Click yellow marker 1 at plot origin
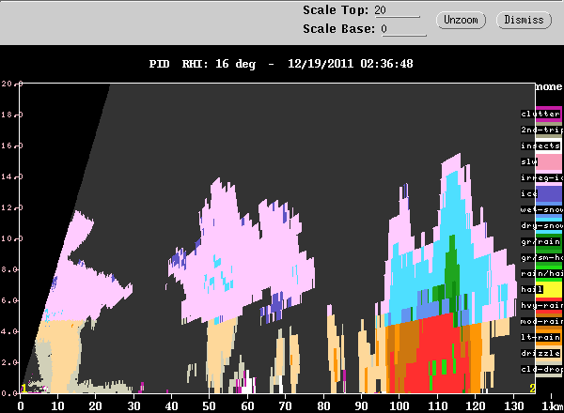 pos(23,389)
